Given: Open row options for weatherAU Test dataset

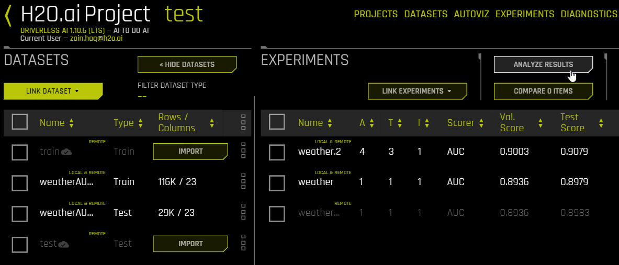Looking at the screenshot, I should [243, 212].
